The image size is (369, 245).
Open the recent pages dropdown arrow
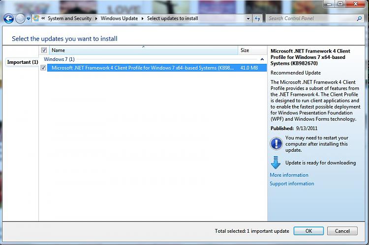[28, 19]
